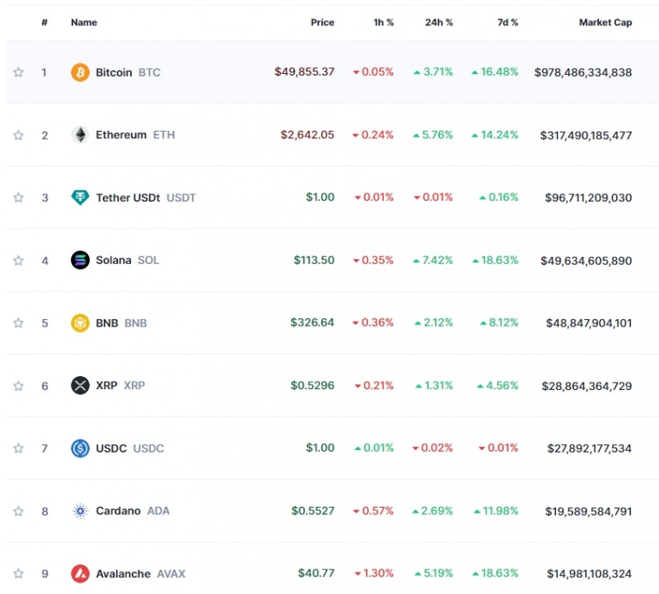
Task: Click the Avalanche red logo icon
Action: coord(80,573)
